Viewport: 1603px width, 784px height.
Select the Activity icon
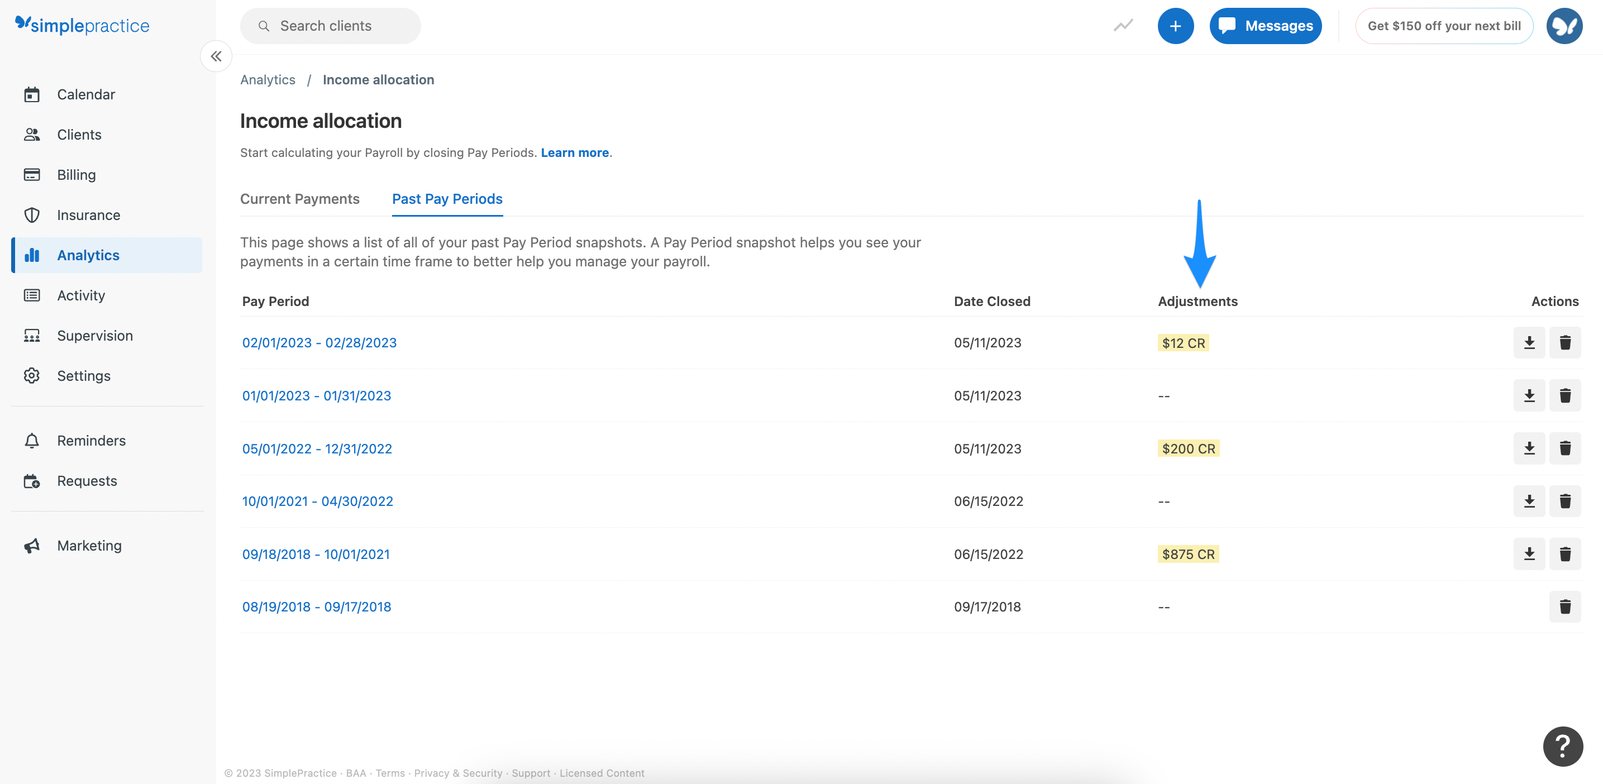pyautogui.click(x=81, y=295)
